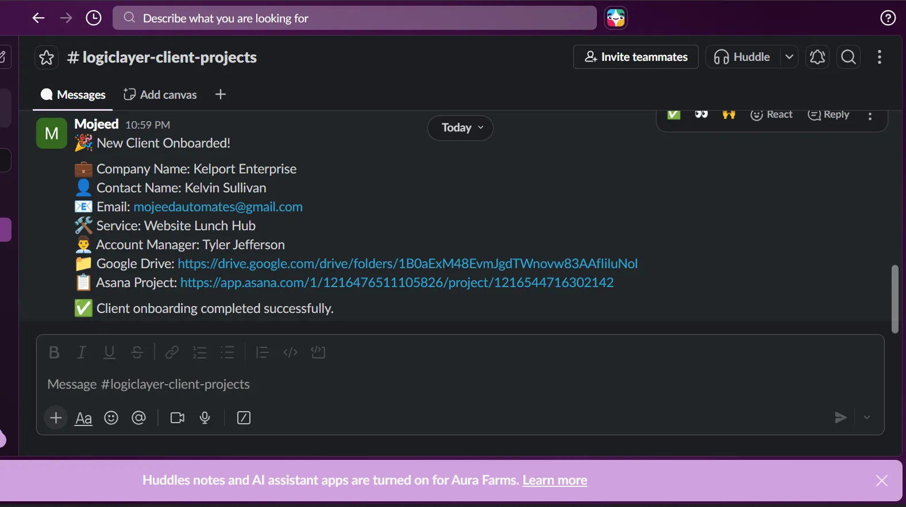The image size is (906, 507).
Task: Mention someone with the @ icon
Action: pos(138,418)
